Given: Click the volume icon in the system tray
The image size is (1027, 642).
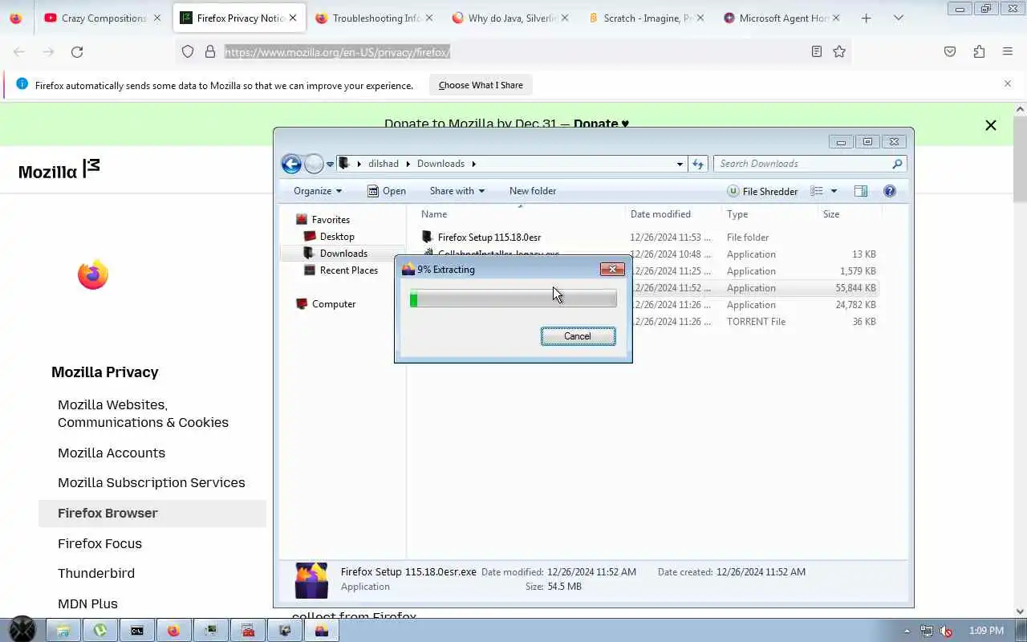Looking at the screenshot, I should click(946, 631).
